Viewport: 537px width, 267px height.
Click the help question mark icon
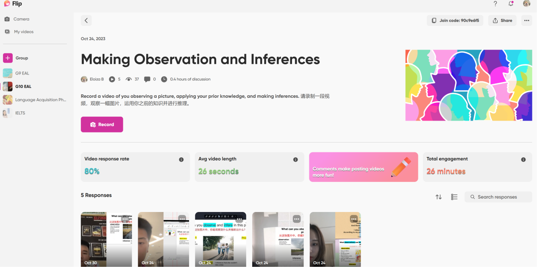click(x=495, y=4)
